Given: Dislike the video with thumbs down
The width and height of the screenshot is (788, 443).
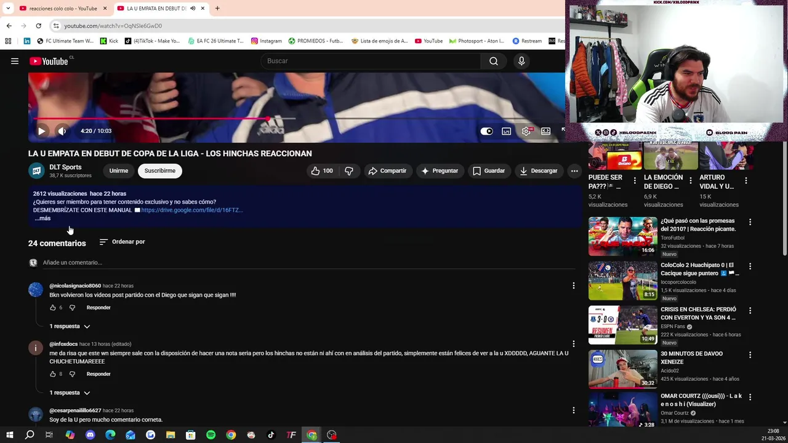Looking at the screenshot, I should [349, 171].
